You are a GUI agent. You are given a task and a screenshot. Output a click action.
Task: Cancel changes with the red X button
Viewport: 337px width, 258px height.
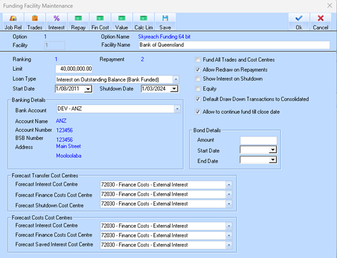tap(320, 22)
